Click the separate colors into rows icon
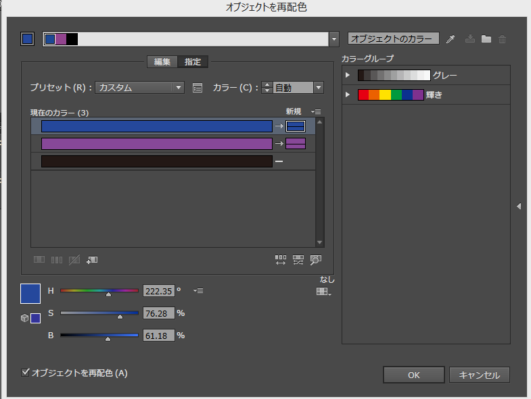Screen dimensions: 531x399 [57, 260]
